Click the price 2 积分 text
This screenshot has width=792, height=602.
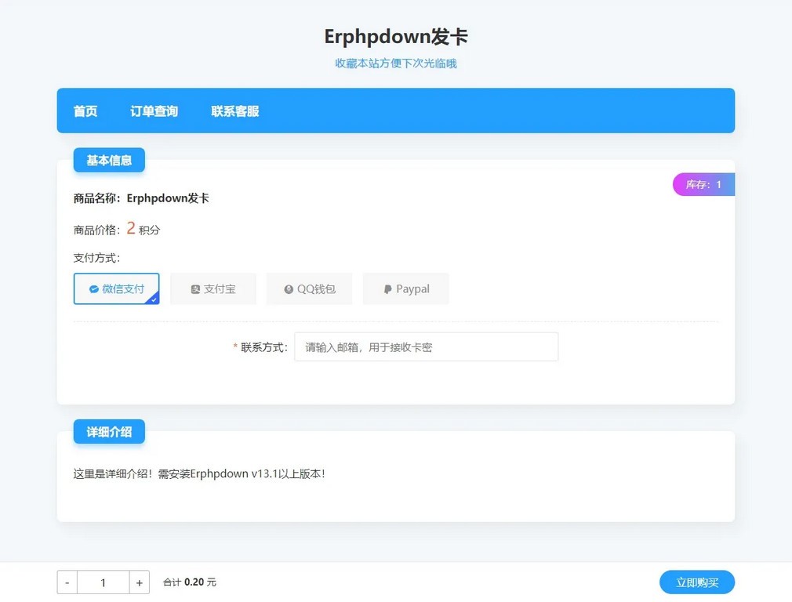tap(143, 229)
